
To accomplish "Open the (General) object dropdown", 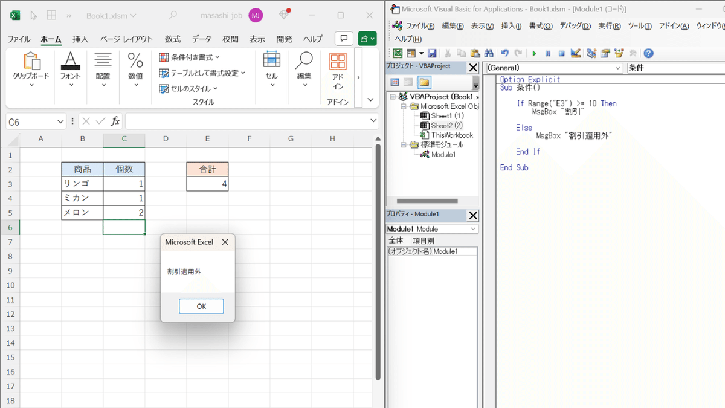I will point(553,68).
